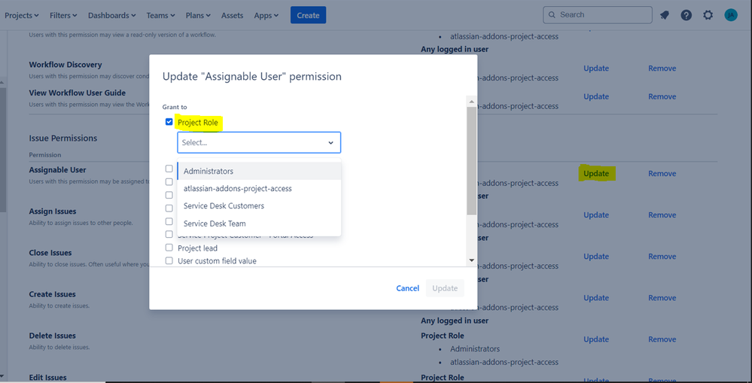Open the help question mark icon
The height and width of the screenshot is (383, 752).
pyautogui.click(x=687, y=15)
